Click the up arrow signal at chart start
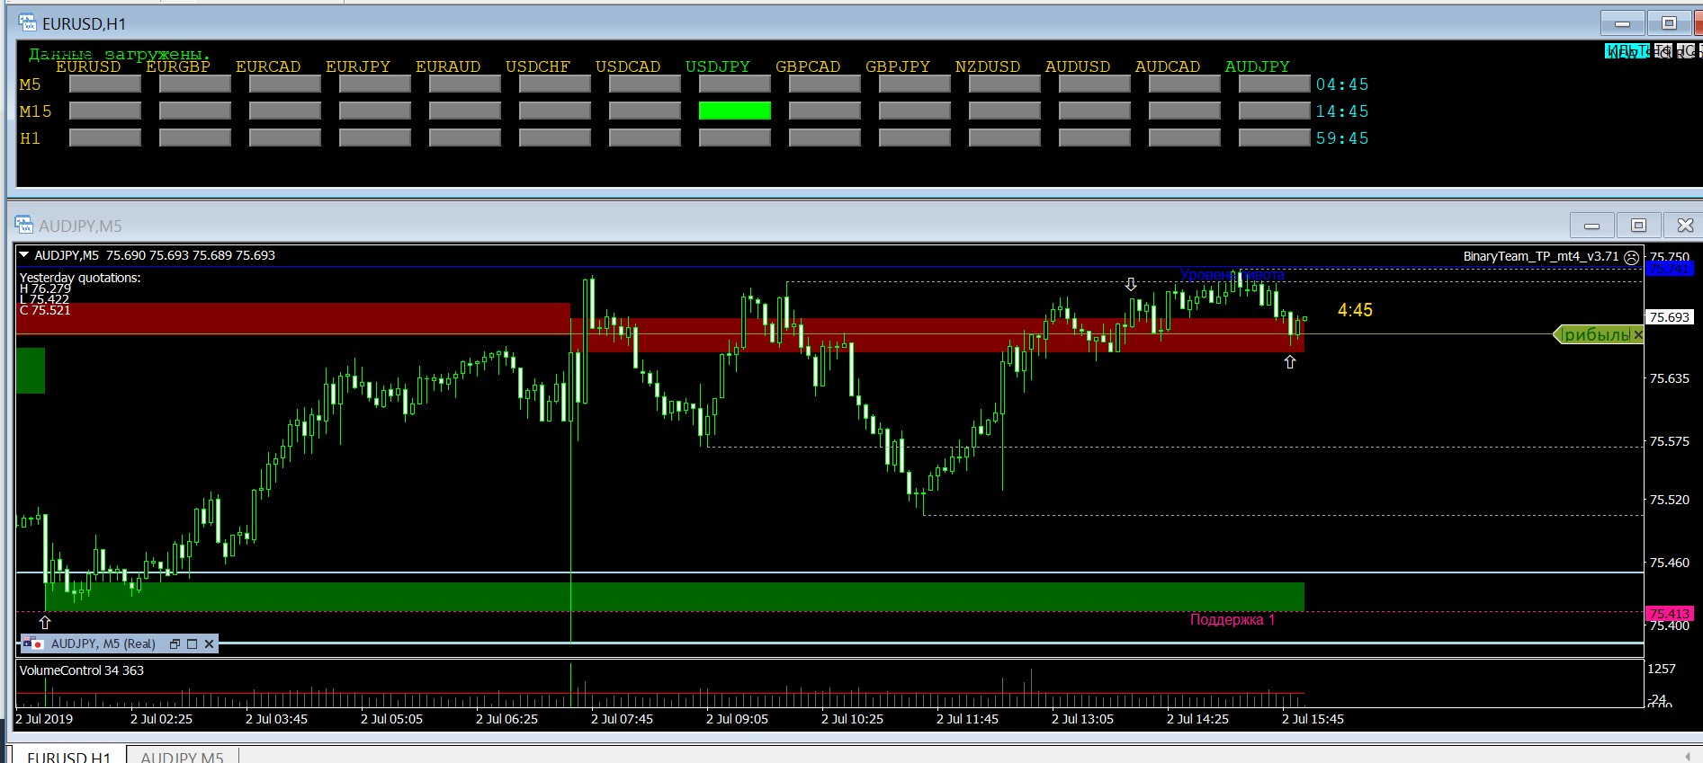This screenshot has width=1703, height=763. [45, 622]
